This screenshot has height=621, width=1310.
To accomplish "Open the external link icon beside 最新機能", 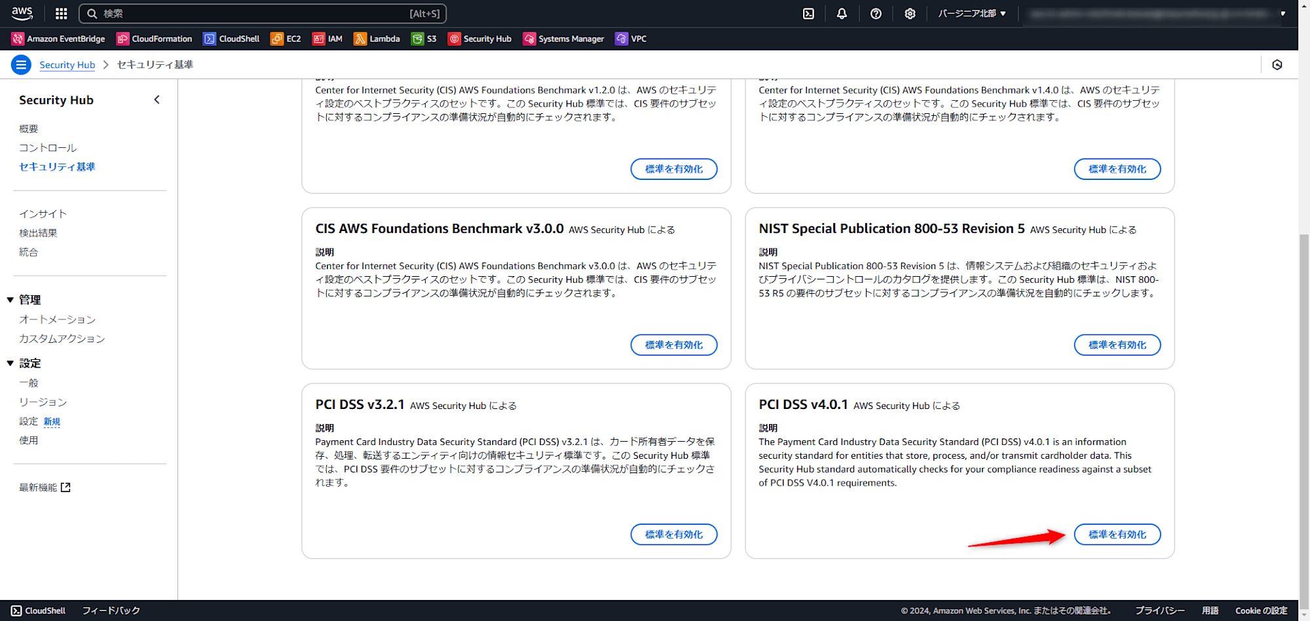I will click(x=65, y=488).
